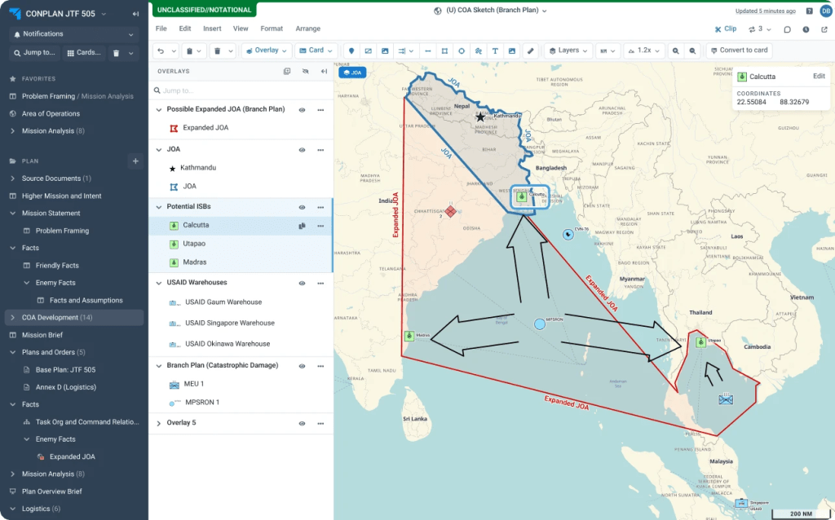
Task: Add new item to Plan section
Action: pyautogui.click(x=135, y=161)
